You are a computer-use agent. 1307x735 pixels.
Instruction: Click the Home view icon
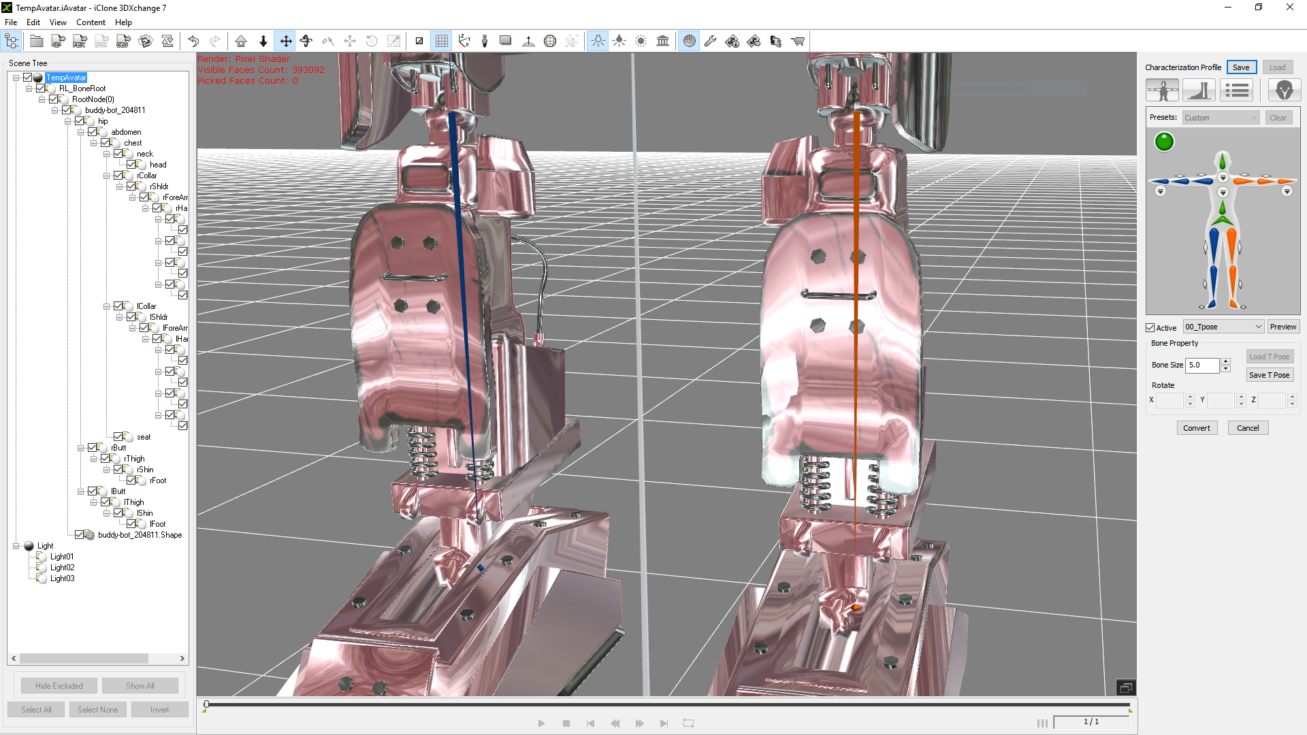tap(241, 42)
